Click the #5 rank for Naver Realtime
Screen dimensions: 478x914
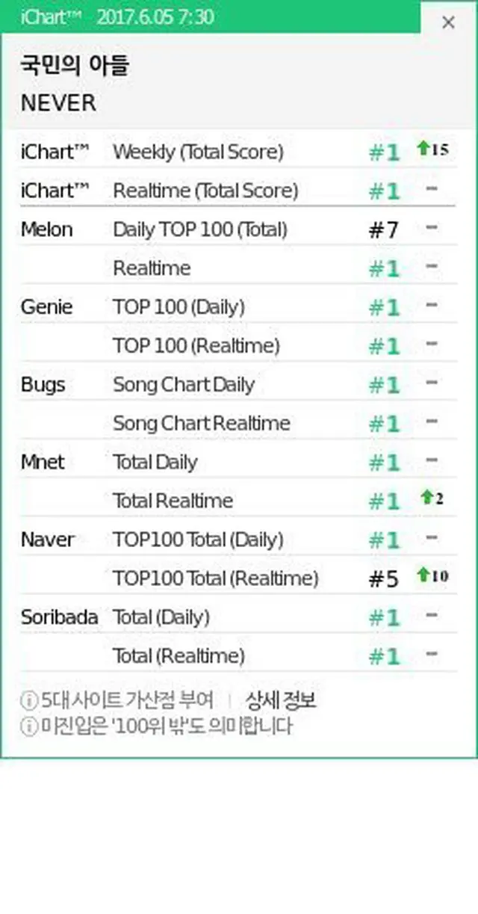(384, 579)
